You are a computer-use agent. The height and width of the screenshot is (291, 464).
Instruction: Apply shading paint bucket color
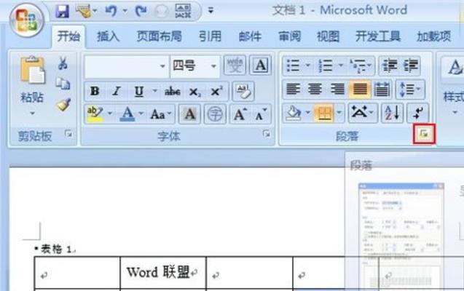294,113
